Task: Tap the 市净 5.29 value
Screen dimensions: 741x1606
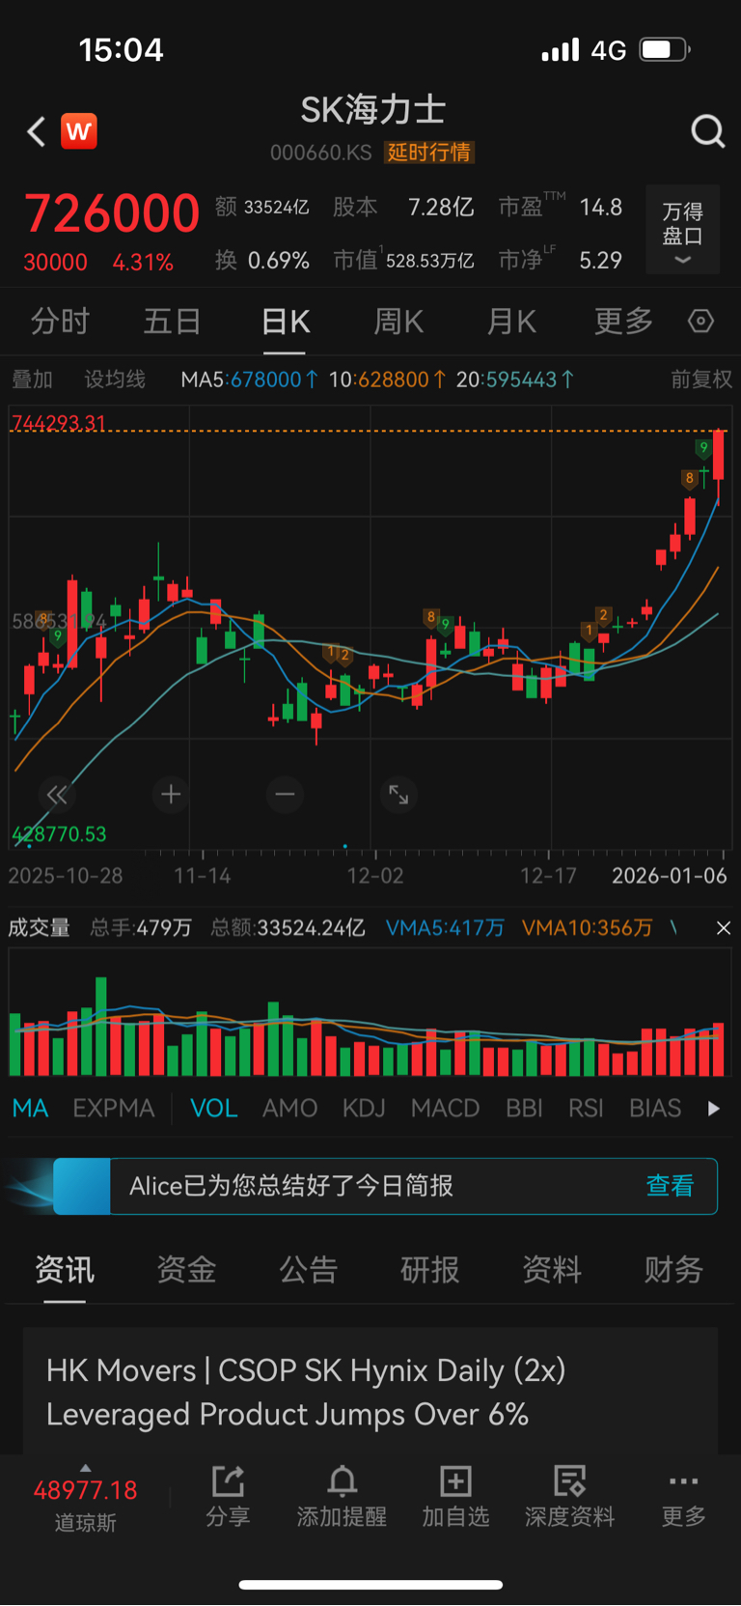Action: (x=560, y=260)
